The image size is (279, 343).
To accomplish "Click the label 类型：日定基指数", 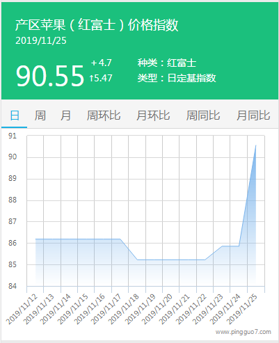I will 177,78.
